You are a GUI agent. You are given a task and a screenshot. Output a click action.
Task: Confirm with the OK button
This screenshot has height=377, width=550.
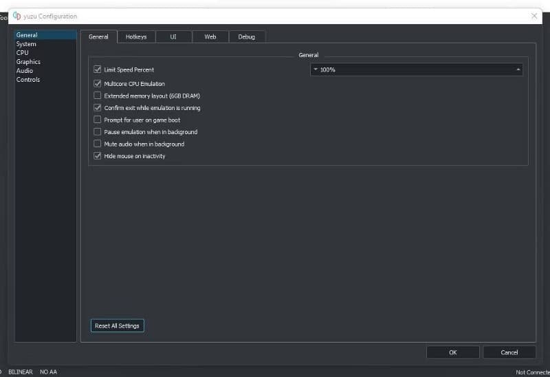453,352
